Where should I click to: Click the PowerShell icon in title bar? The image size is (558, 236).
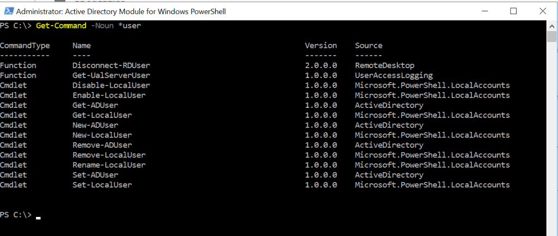tap(9, 11)
